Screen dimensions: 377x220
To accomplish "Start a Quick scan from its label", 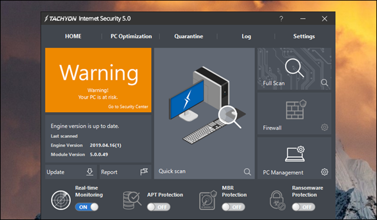I will tap(172, 171).
